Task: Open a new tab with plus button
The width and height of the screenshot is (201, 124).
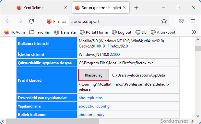Action: pos(136,8)
